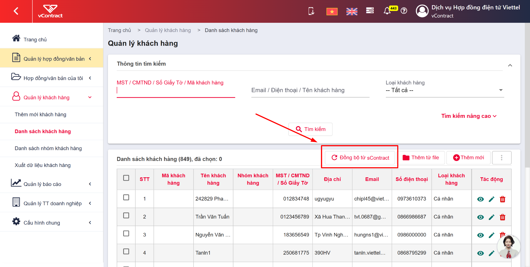Edit customer row 1 using pencil icon
This screenshot has height=267, width=530.
point(491,199)
